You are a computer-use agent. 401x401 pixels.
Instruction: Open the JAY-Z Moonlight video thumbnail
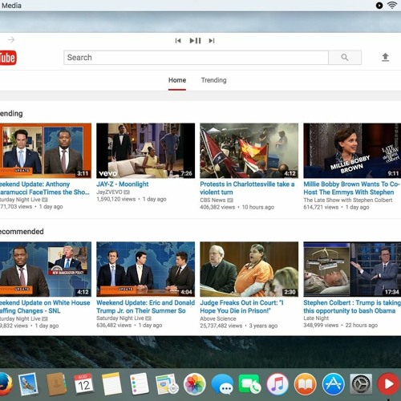pyautogui.click(x=146, y=151)
